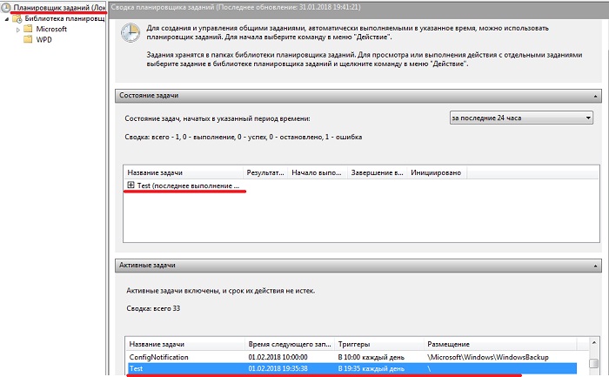
Task: Expand the Test task plus box
Action: tap(130, 185)
